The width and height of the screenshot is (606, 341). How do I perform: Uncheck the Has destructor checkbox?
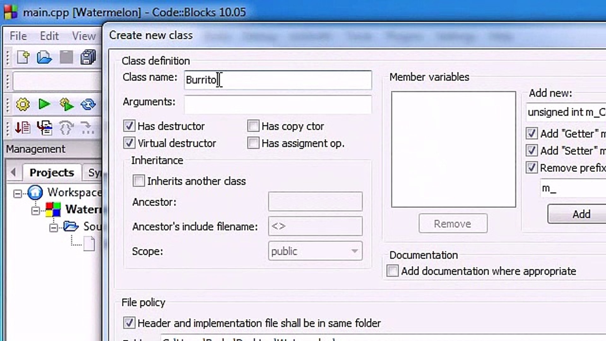click(129, 126)
